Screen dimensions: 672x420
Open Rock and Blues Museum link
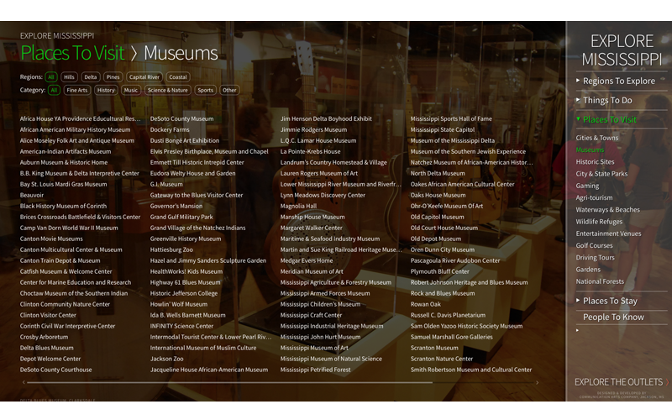443,293
